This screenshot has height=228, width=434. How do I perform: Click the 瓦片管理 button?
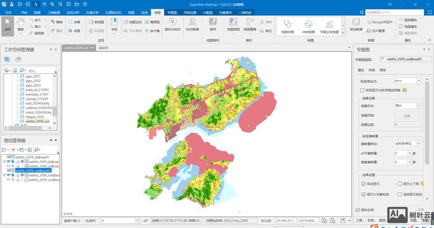(378, 31)
